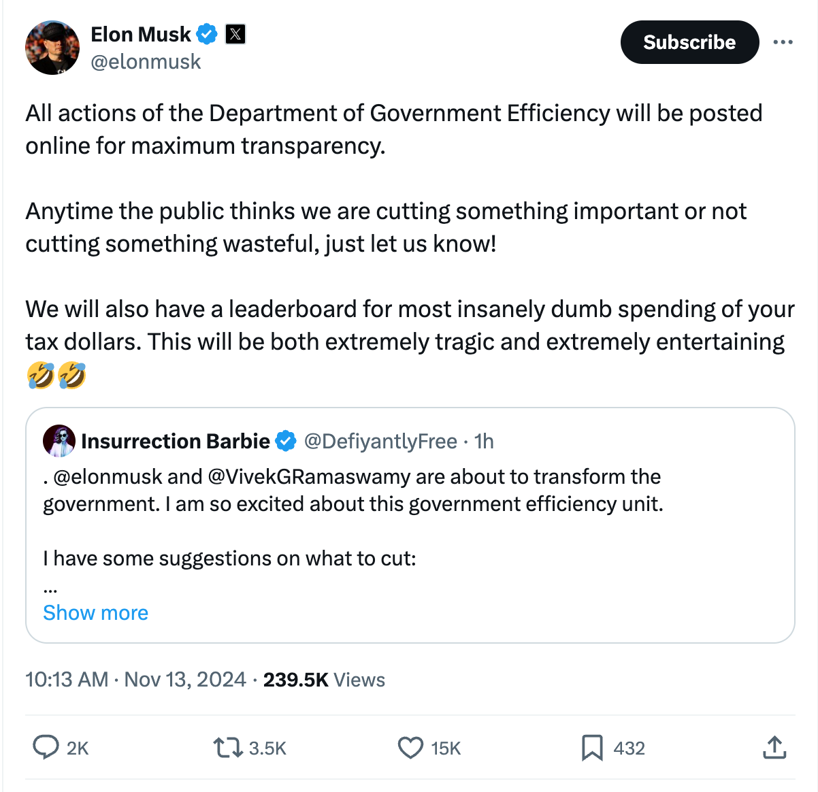
Task: Open the quoted tweet 1h timestamp
Action: 484,442
